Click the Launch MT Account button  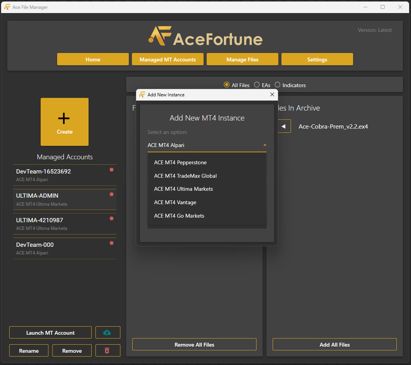click(50, 332)
